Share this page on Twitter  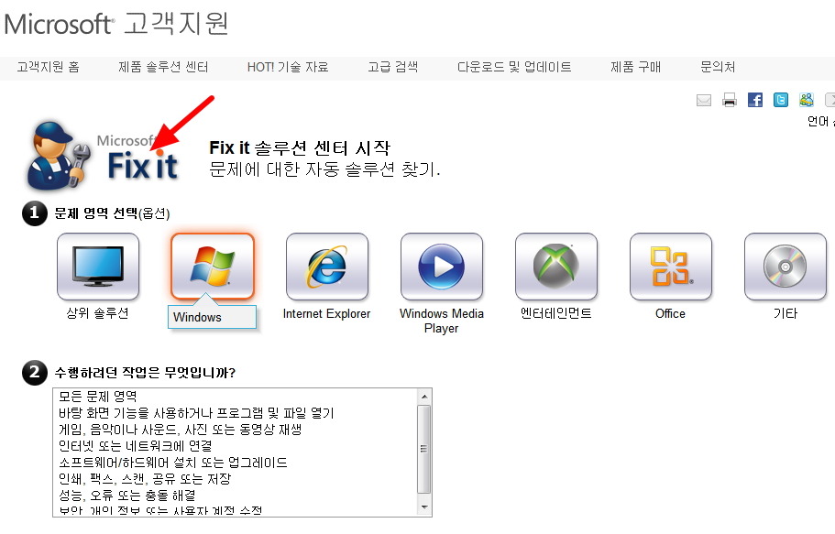point(781,100)
